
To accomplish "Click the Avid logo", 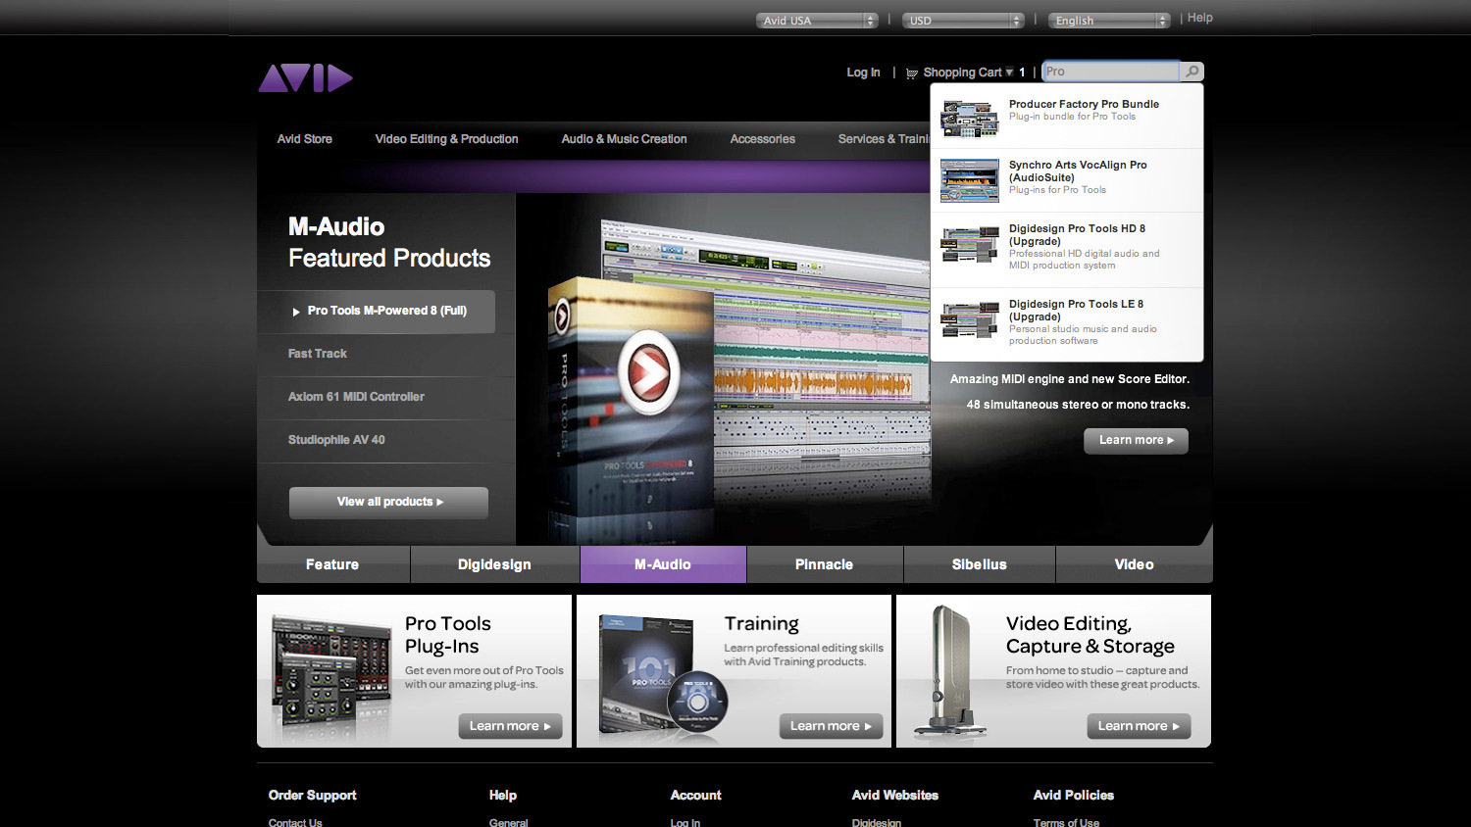I will tap(305, 78).
